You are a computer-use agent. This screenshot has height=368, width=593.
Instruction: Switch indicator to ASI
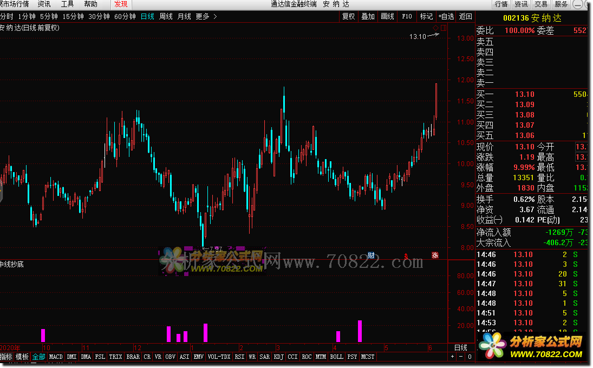[x=185, y=357]
